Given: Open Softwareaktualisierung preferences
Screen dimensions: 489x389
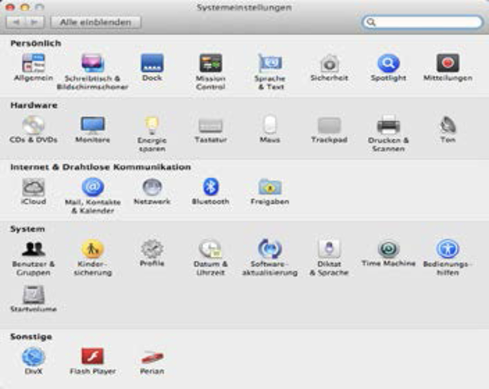Looking at the screenshot, I should pyautogui.click(x=270, y=257).
